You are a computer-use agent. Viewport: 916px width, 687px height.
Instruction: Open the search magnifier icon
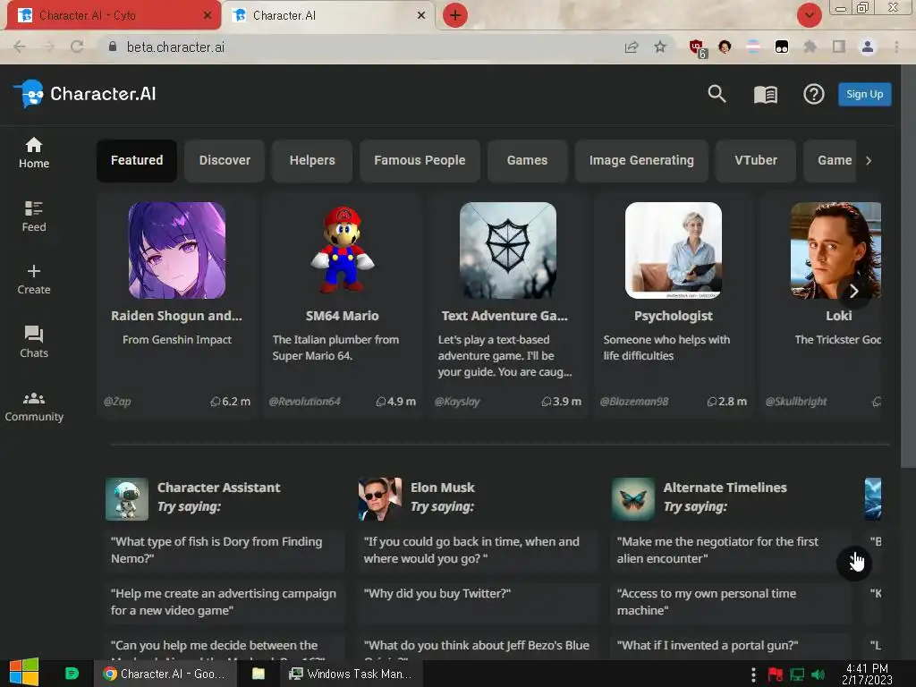[717, 93]
